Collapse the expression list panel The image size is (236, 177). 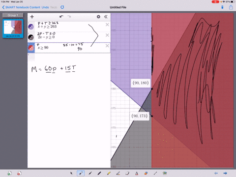point(106,17)
